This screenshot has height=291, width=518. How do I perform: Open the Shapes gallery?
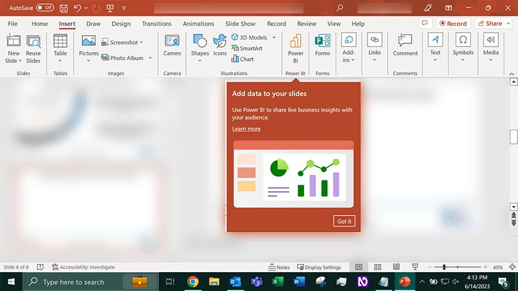[x=200, y=48]
